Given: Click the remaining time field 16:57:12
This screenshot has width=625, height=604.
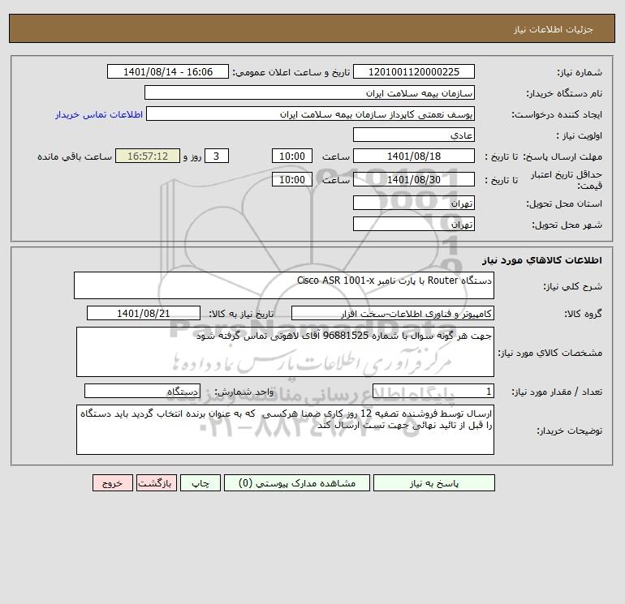Looking at the screenshot, I should [x=148, y=156].
